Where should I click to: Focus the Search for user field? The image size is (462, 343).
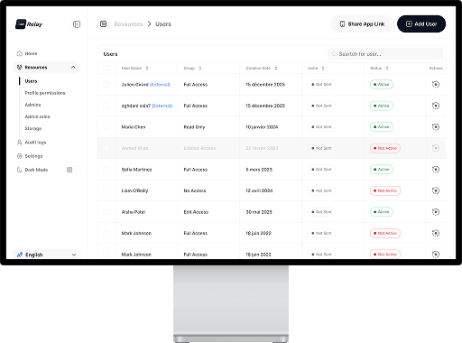(x=385, y=54)
